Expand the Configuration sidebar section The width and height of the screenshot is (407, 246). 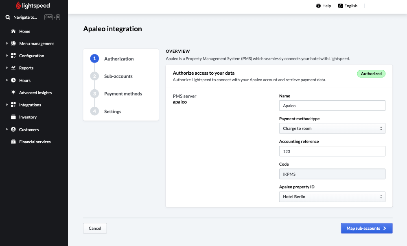7,56
